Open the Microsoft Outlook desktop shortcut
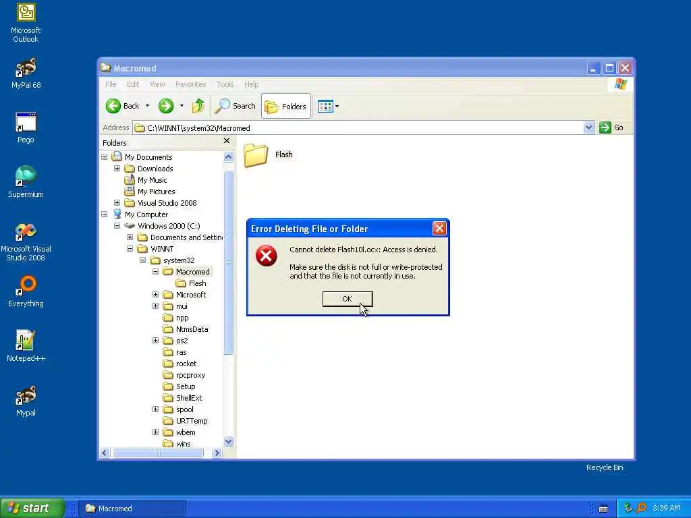691x518 pixels. pyautogui.click(x=26, y=23)
